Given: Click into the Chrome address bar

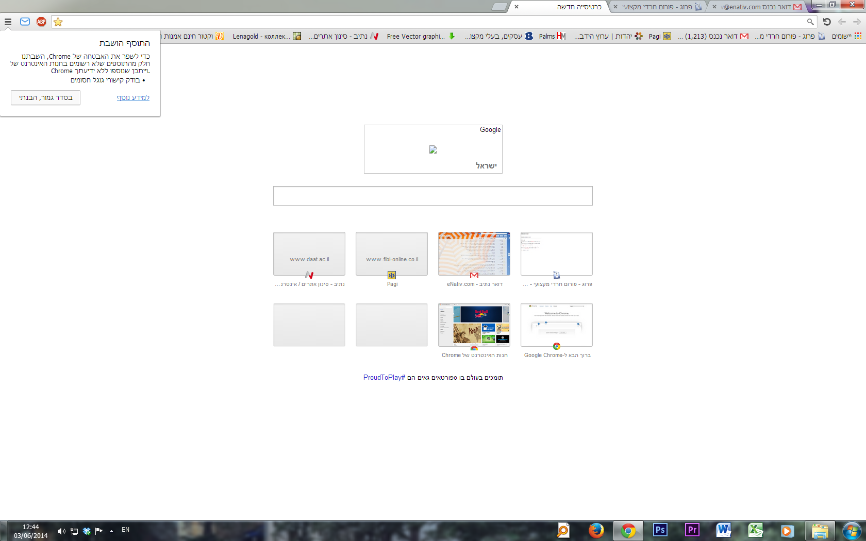Looking at the screenshot, I should click(x=434, y=22).
